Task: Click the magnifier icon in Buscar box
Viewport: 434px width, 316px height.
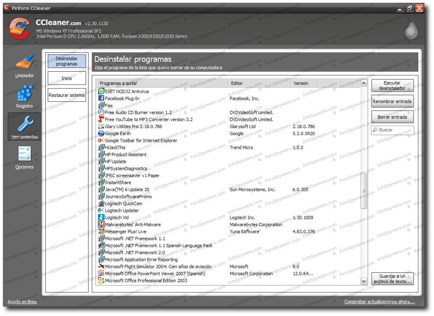Action: click(x=375, y=130)
